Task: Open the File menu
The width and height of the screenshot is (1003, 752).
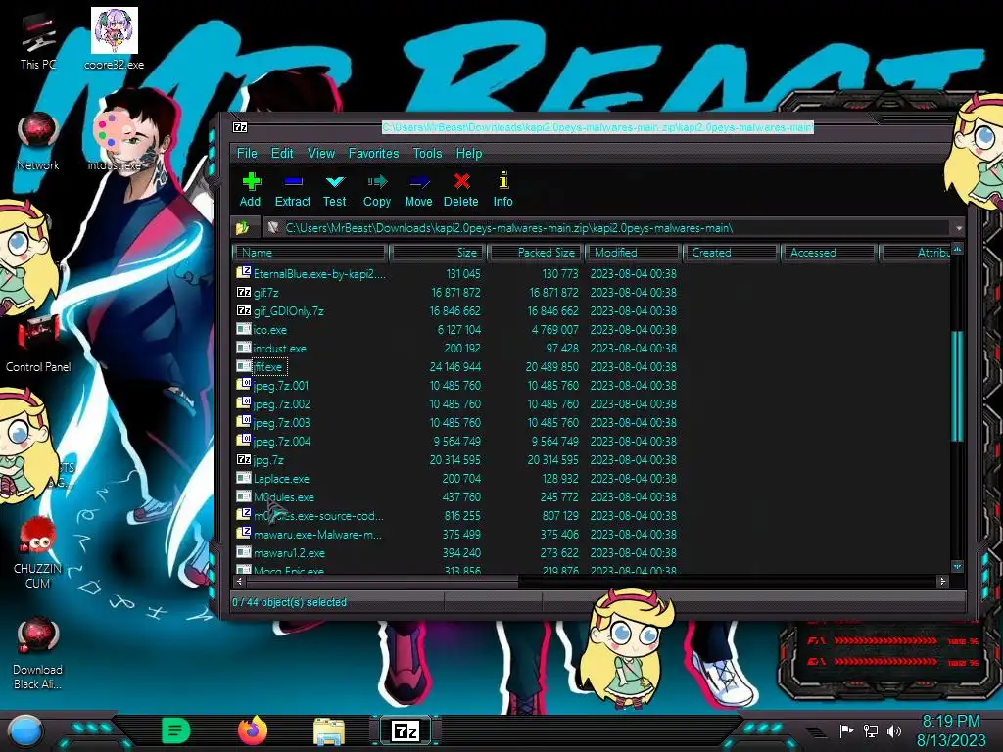Action: click(247, 154)
